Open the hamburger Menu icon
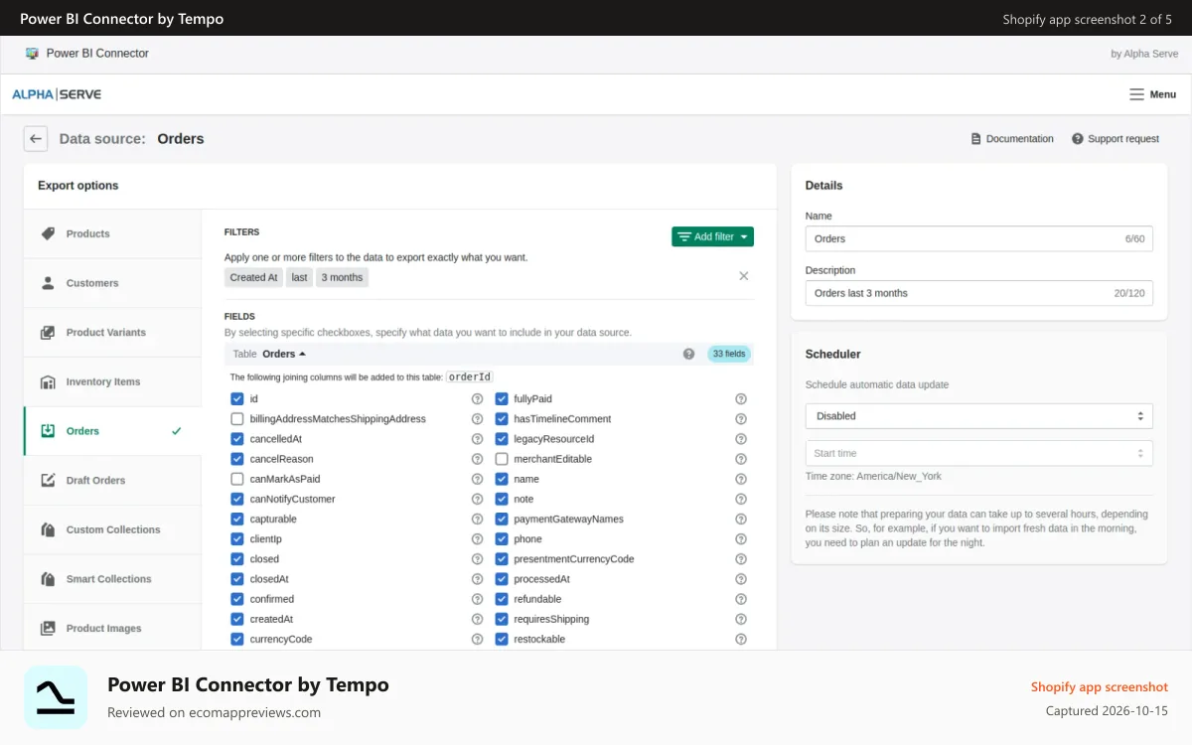Viewport: 1192px width, 745px height. point(1136,94)
